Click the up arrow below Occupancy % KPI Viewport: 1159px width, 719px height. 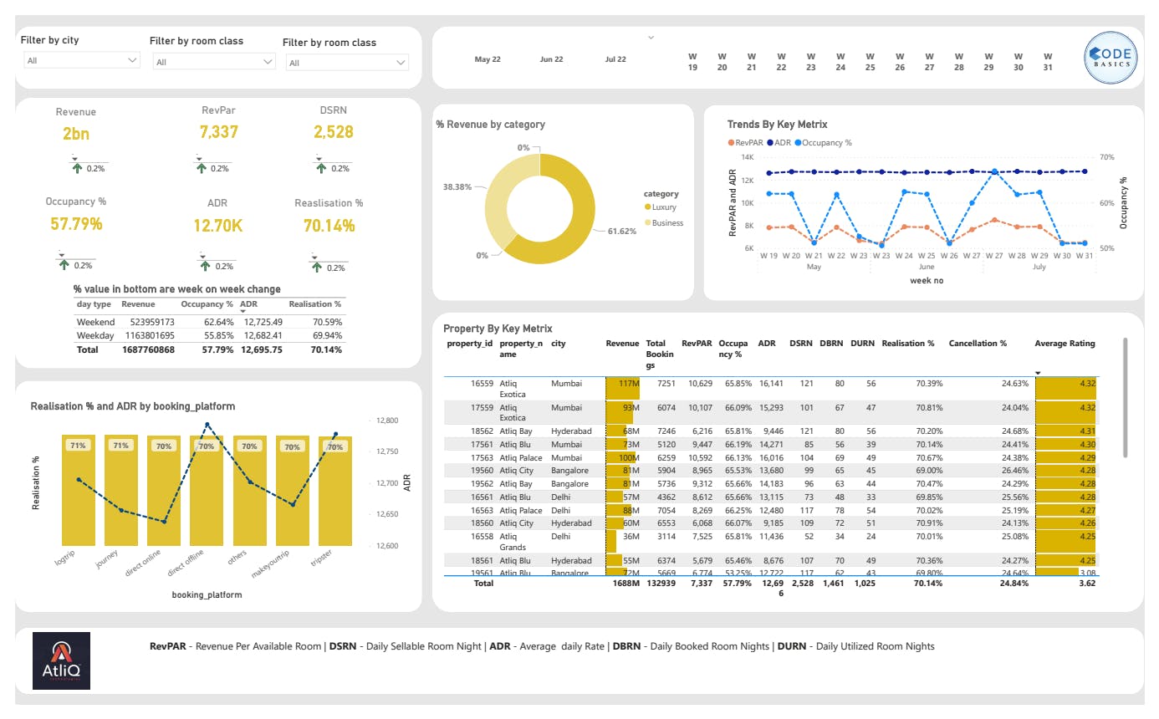click(x=64, y=265)
